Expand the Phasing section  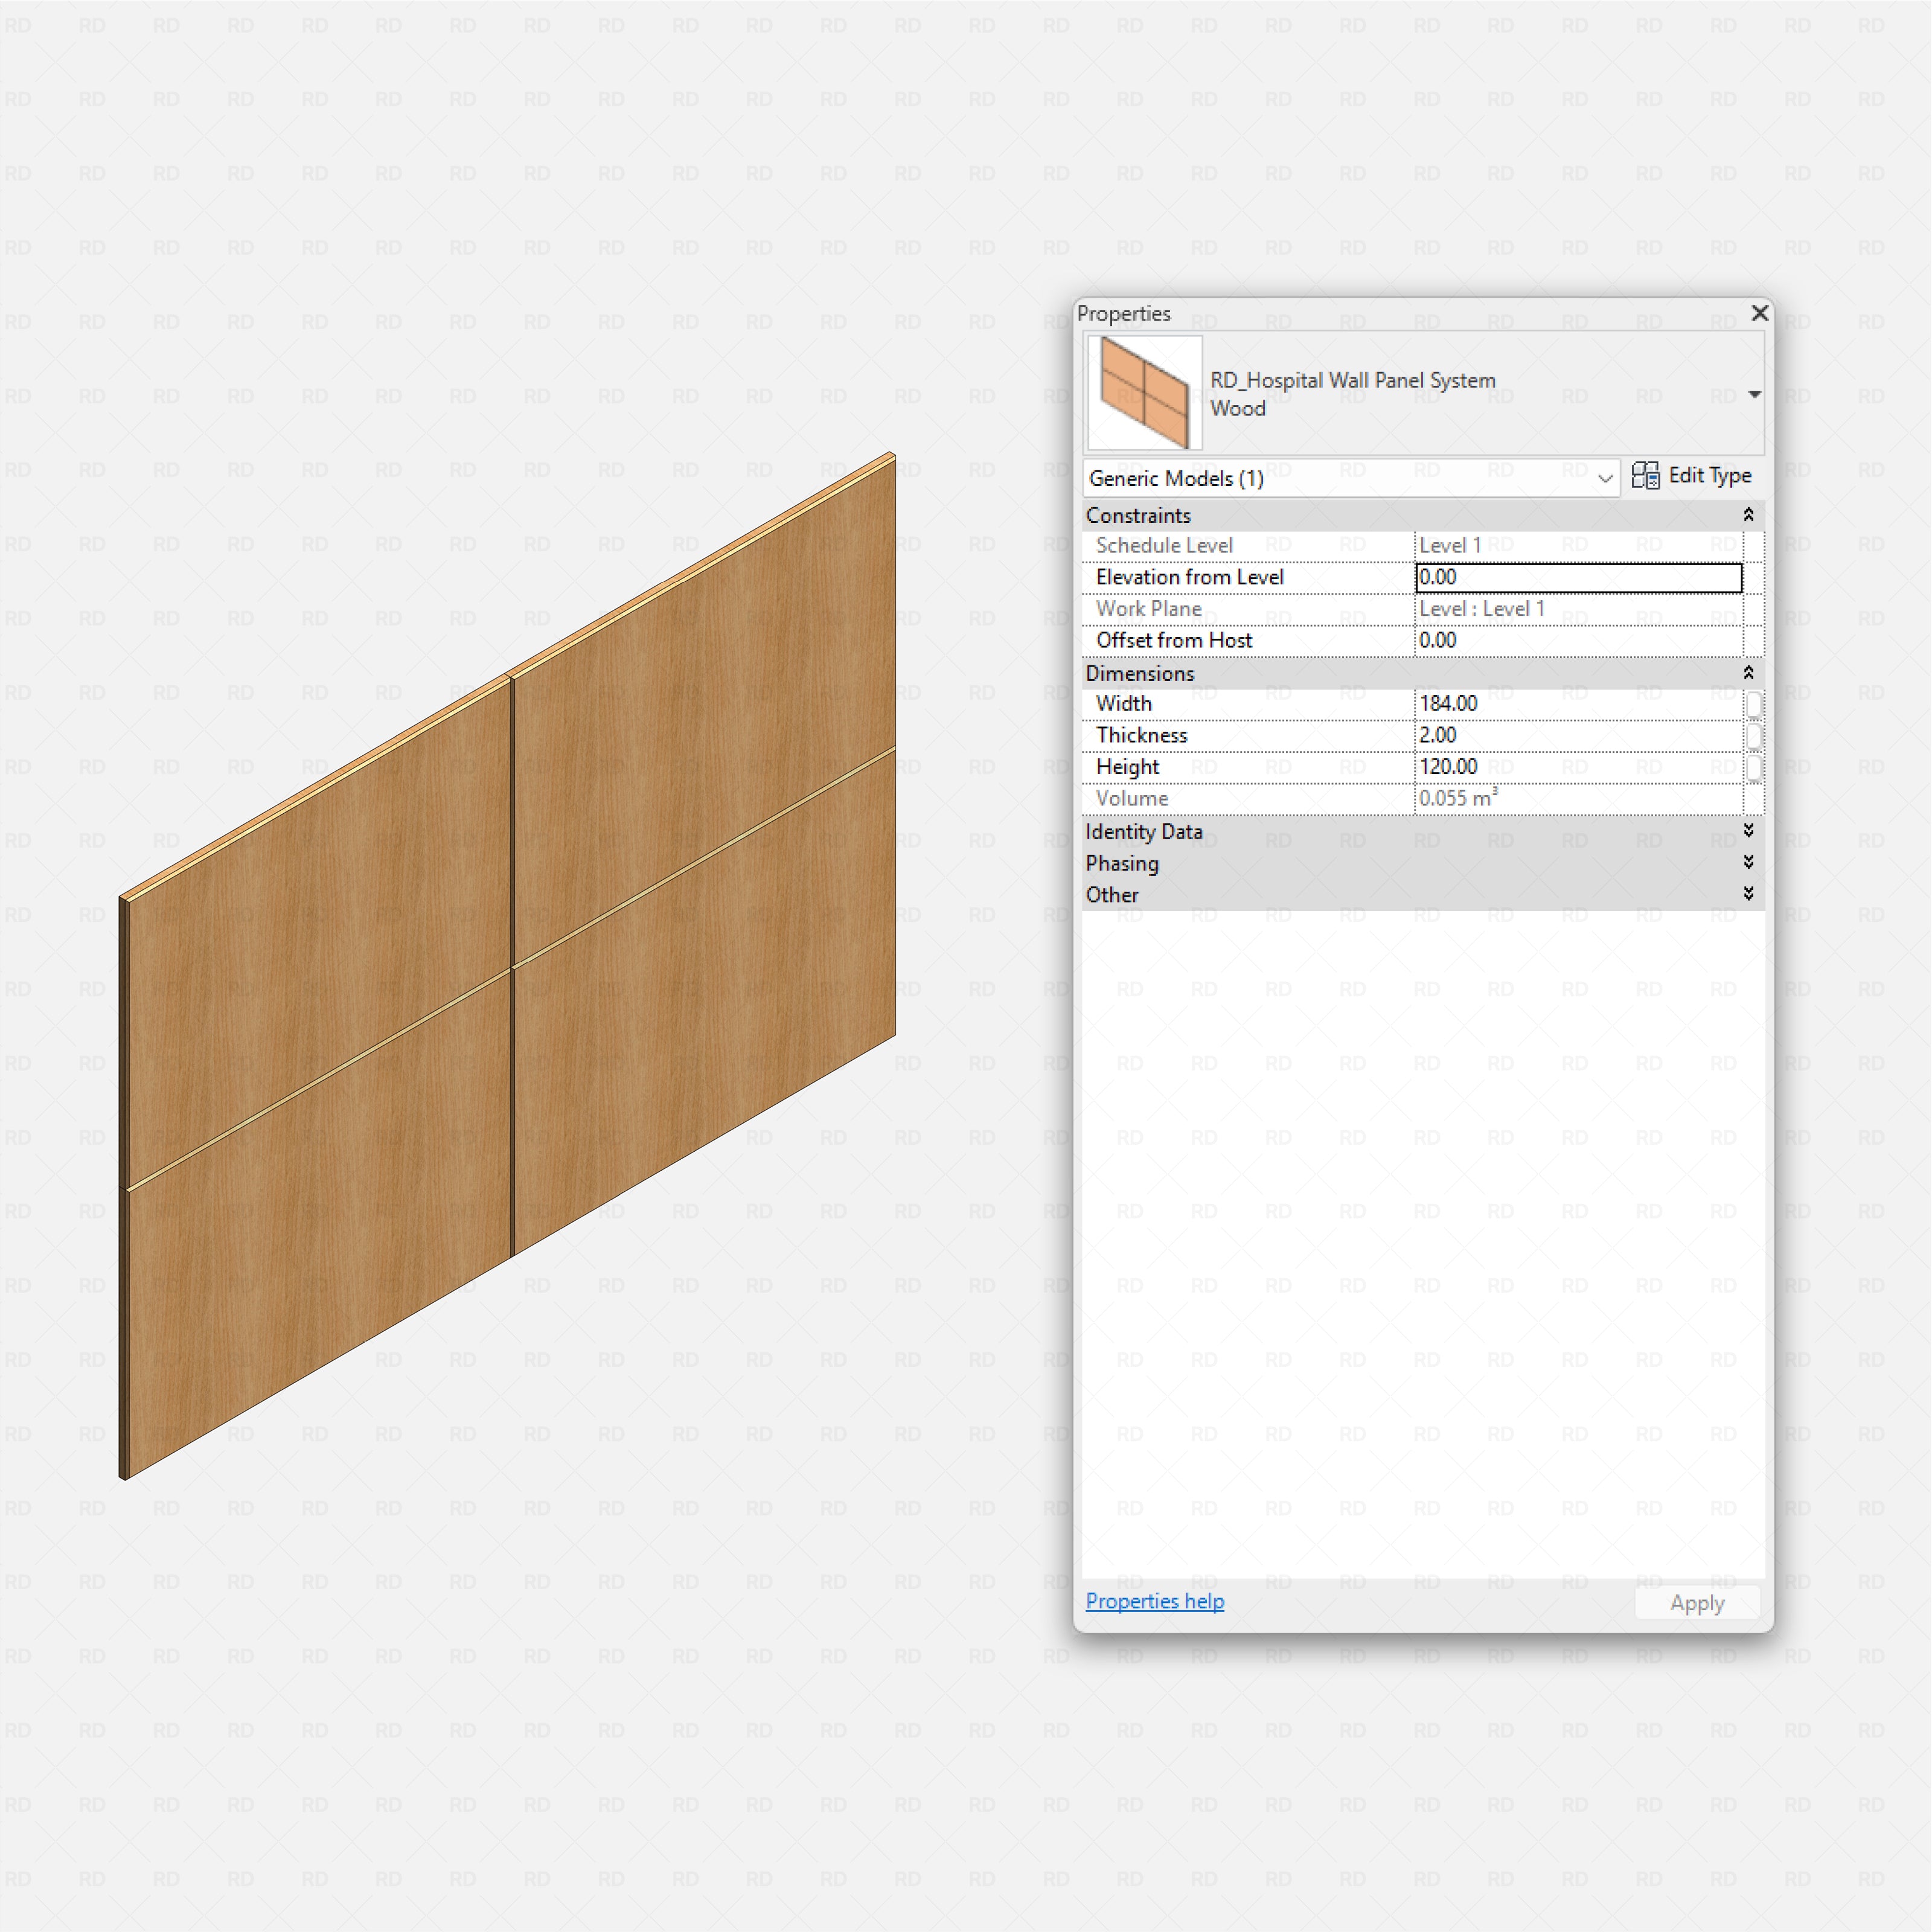1749,862
